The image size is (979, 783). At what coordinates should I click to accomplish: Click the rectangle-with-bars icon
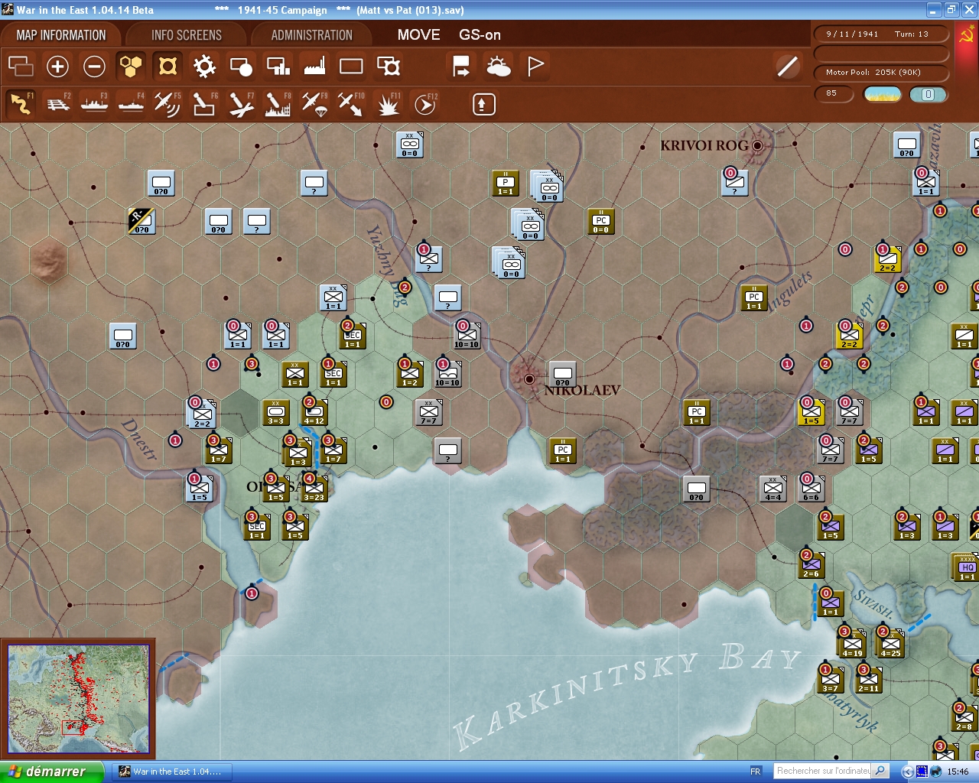tap(278, 67)
